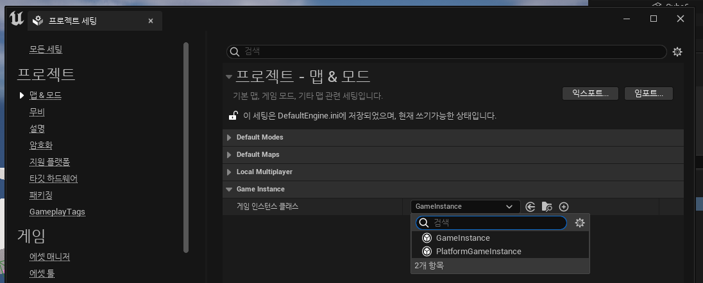Expand the Default Modes section
This screenshot has height=283, width=703.
point(229,138)
